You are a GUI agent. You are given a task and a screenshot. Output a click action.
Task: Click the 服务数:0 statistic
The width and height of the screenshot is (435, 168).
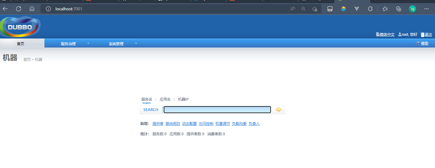pos(160,134)
